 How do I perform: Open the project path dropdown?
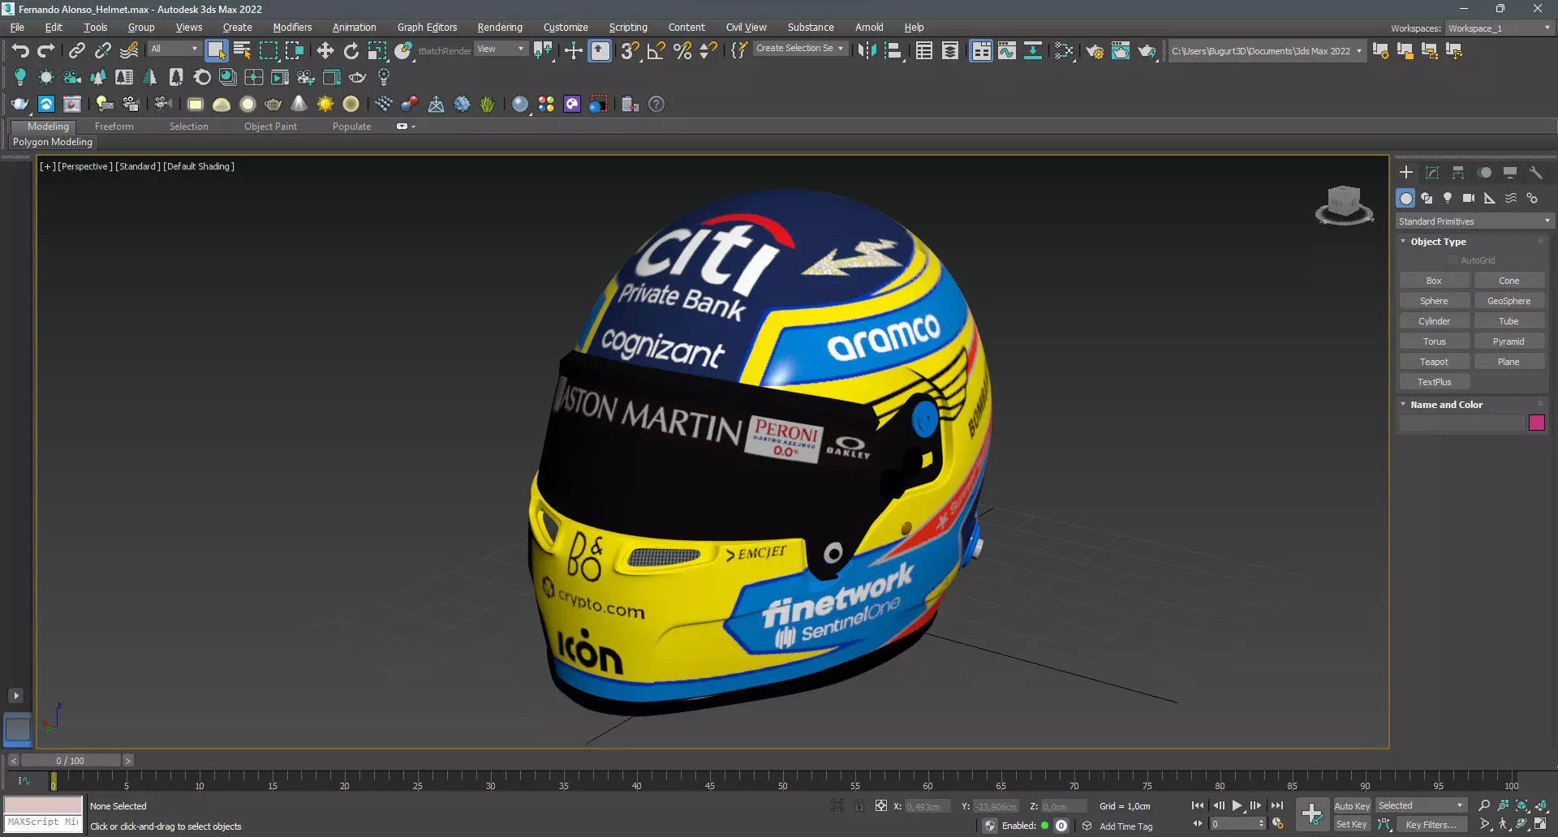[x=1266, y=51]
